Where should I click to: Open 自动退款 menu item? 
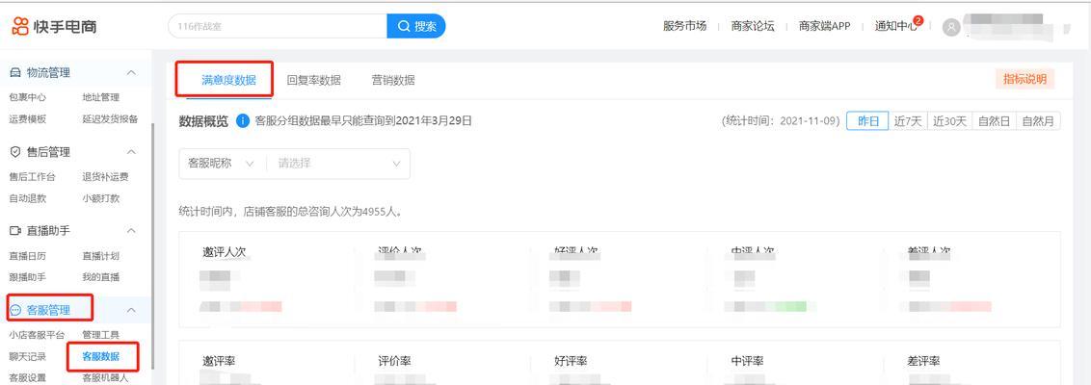coord(28,198)
